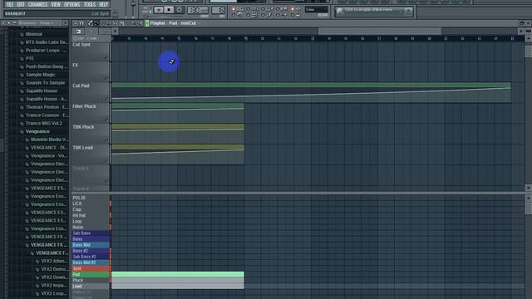The width and height of the screenshot is (532, 299).
Task: Select the playlist Paint brush tool
Action: click(96, 23)
